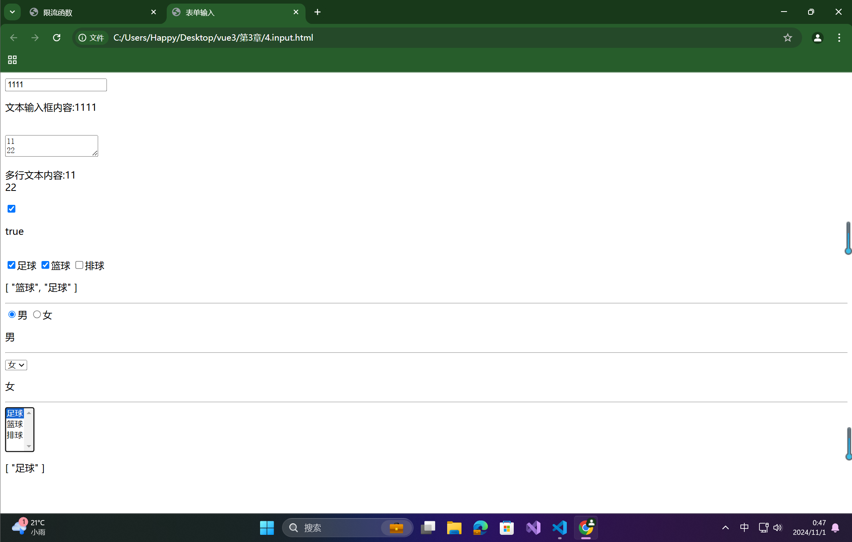Bookmark this page with star icon
The image size is (852, 542).
pos(787,37)
